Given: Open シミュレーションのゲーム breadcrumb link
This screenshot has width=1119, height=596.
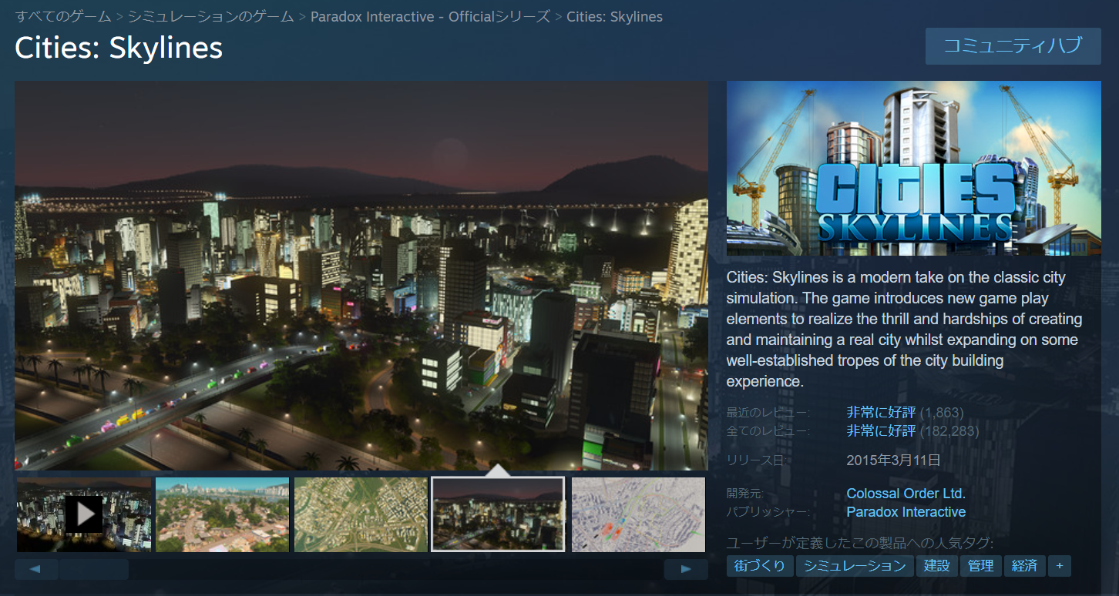Looking at the screenshot, I should click(210, 16).
